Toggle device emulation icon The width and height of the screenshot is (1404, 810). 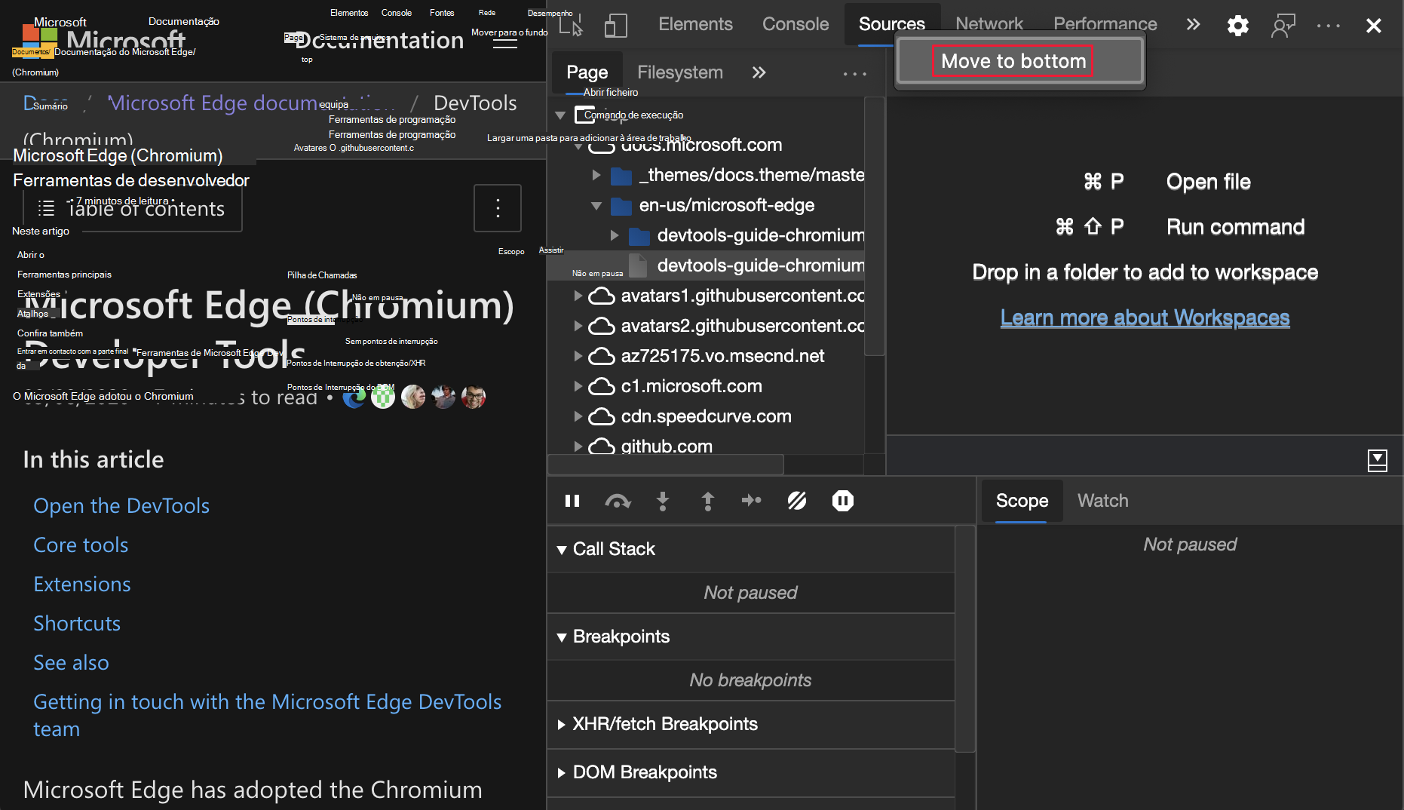[616, 26]
